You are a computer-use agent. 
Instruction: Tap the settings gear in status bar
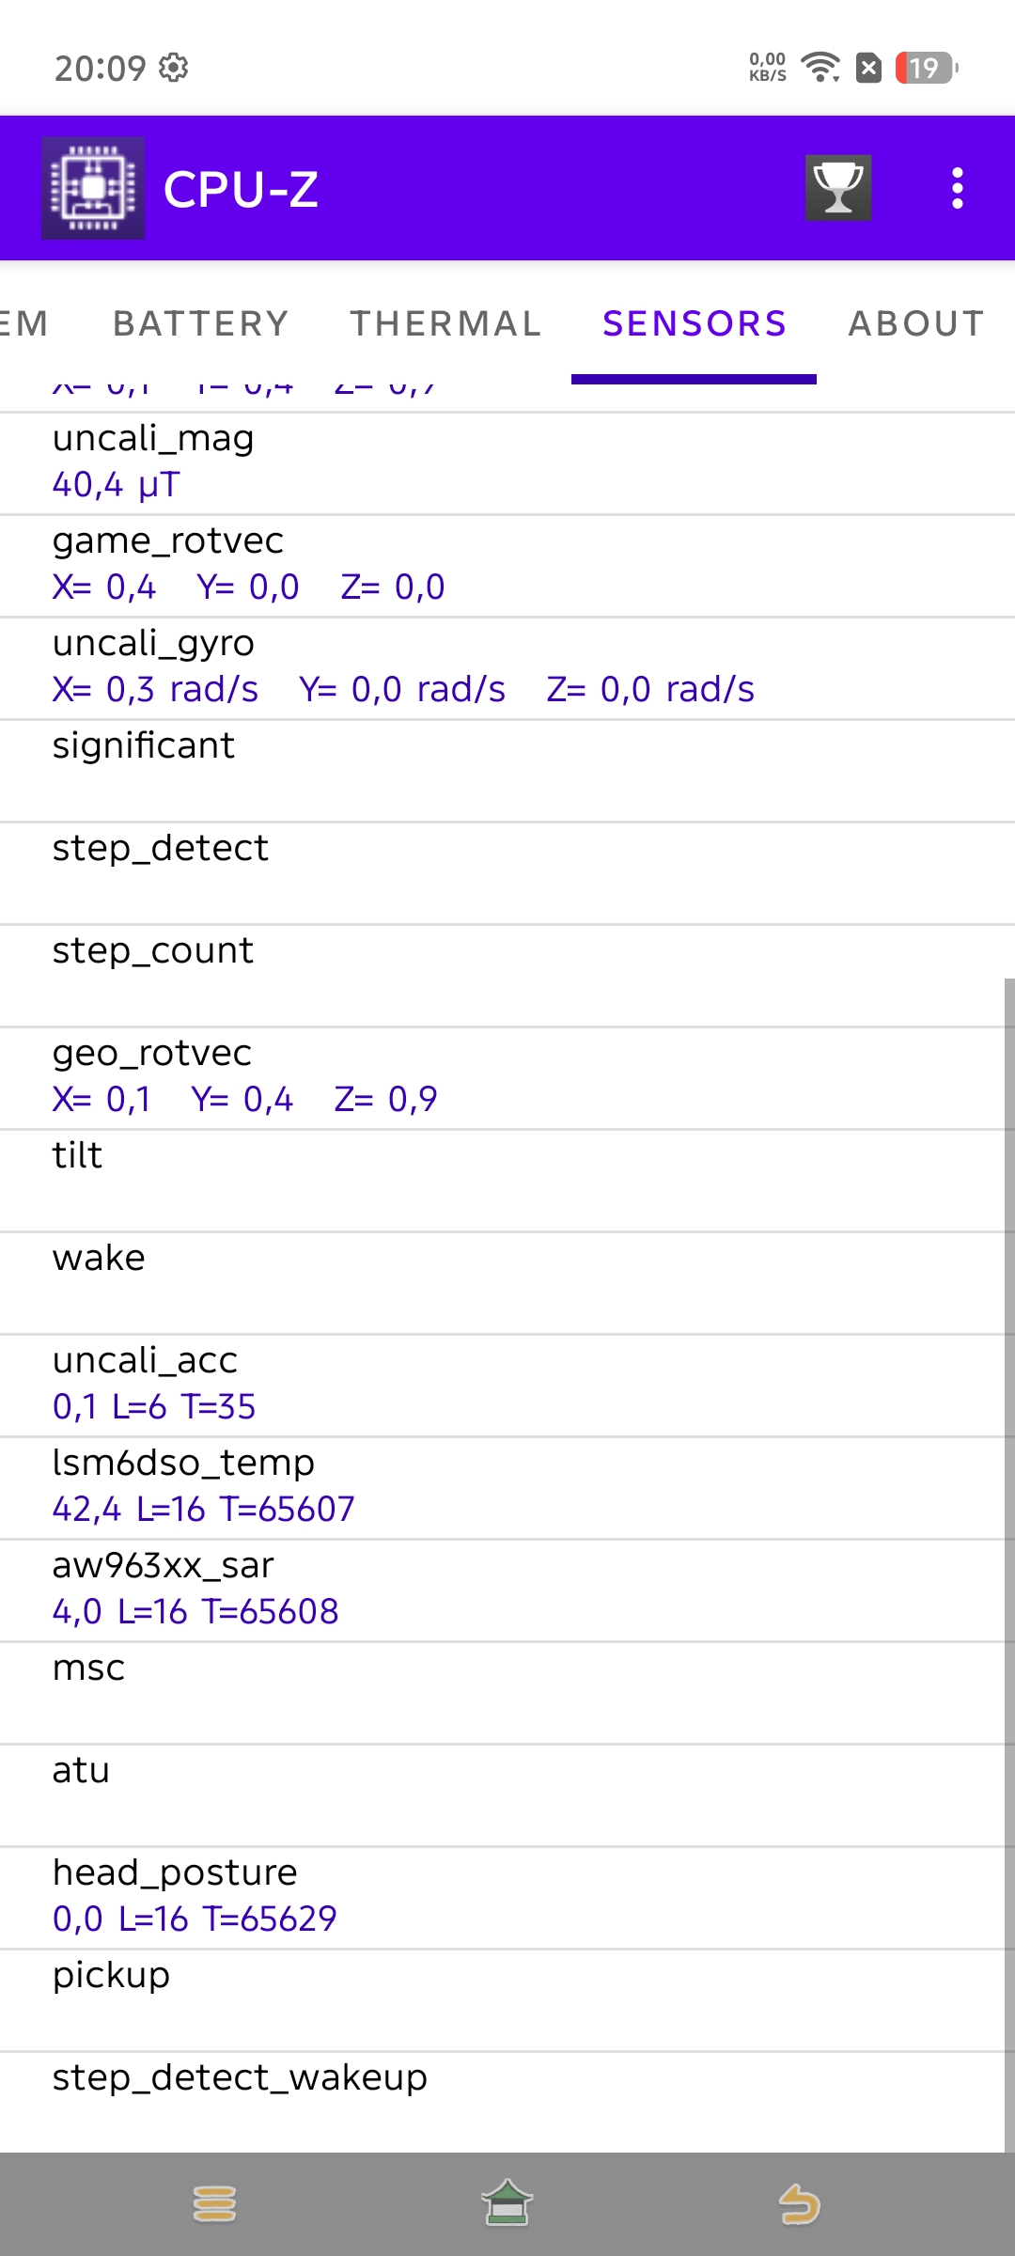(174, 68)
